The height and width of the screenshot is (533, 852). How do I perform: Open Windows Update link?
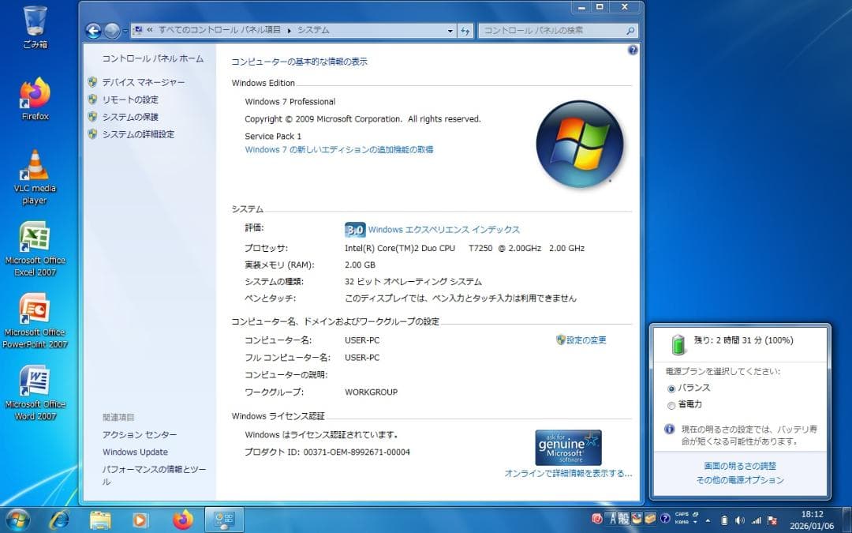point(136,452)
